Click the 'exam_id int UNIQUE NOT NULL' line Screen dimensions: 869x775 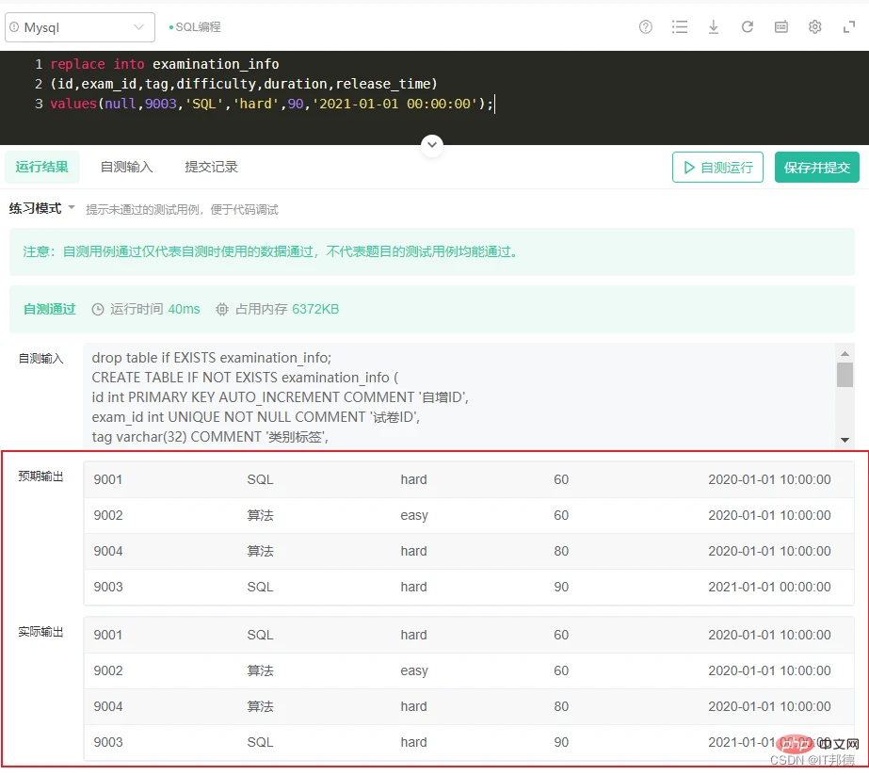coord(256,417)
